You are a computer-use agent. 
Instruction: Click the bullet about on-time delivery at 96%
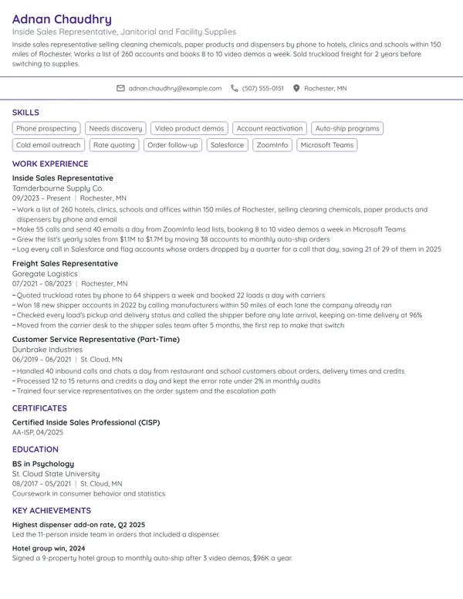[x=217, y=315]
